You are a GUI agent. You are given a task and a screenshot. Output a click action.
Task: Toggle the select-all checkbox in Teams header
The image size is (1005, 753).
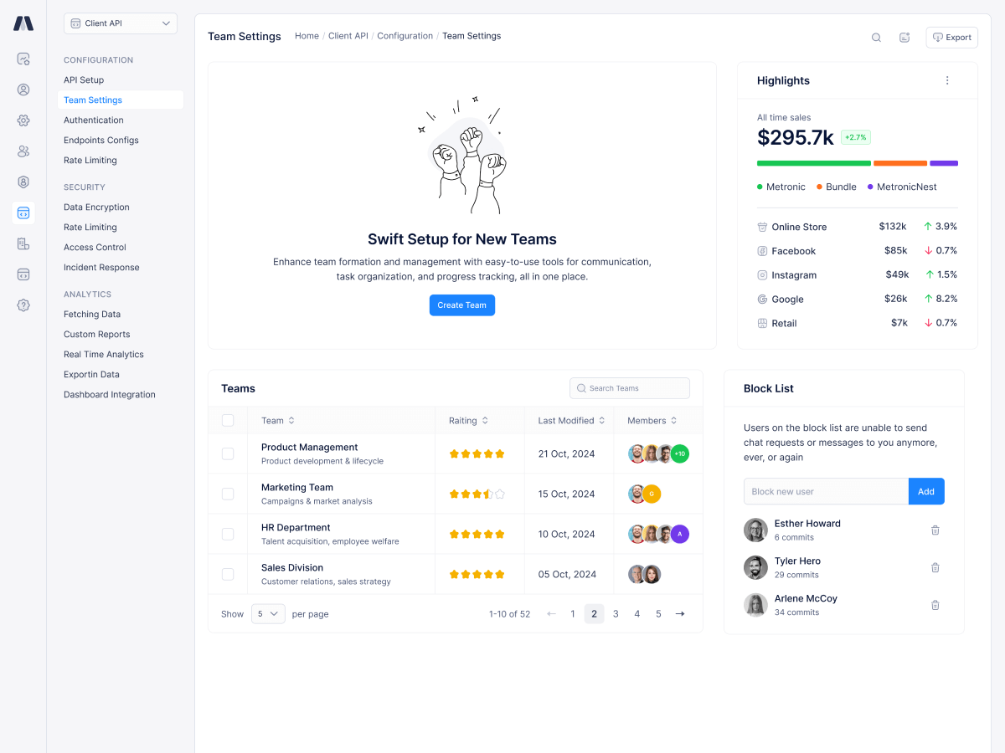coord(228,420)
